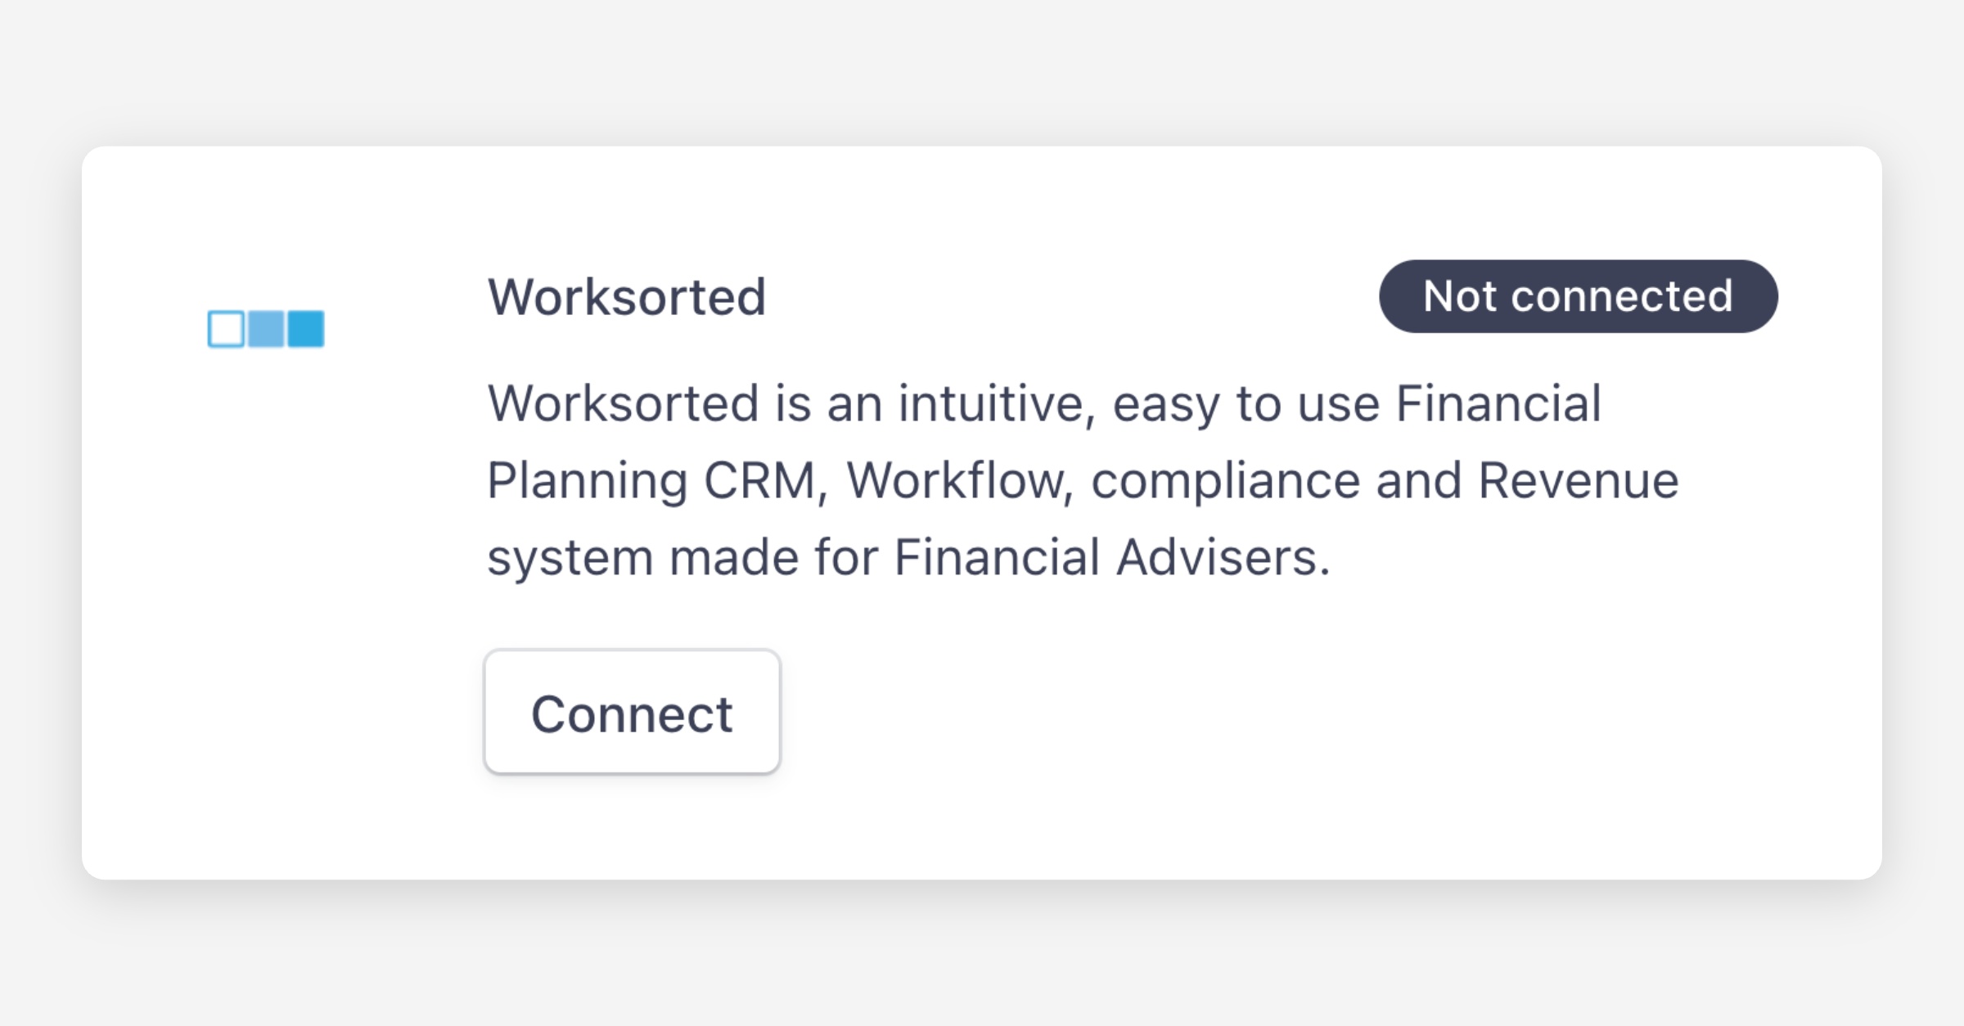Click the word "and" before Revenue
Screen dimensions: 1964x1026
tap(1418, 480)
